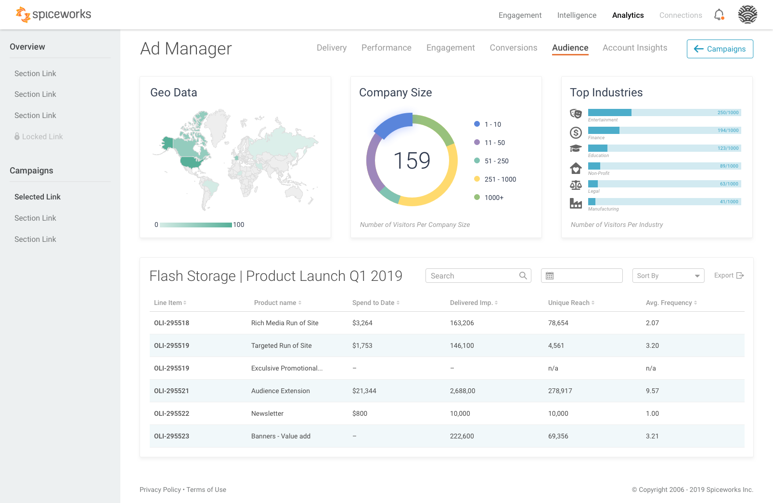Switch to the Conversions tab
773x503 pixels.
pos(514,48)
